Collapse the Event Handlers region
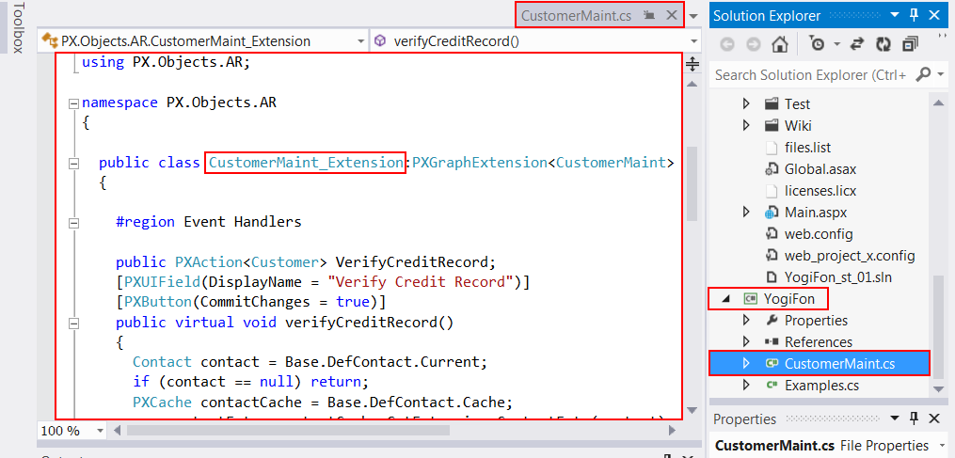The height and width of the screenshot is (458, 955). point(73,223)
